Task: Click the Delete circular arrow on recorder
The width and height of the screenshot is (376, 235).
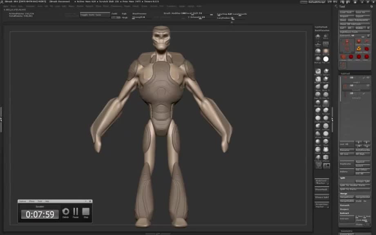Action: pos(65,212)
